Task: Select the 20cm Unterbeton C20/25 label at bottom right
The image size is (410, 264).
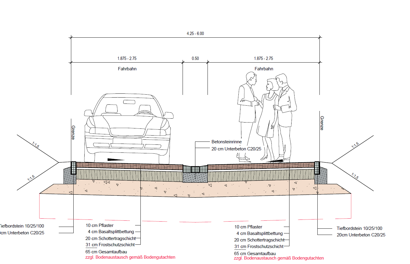Action: (361, 235)
